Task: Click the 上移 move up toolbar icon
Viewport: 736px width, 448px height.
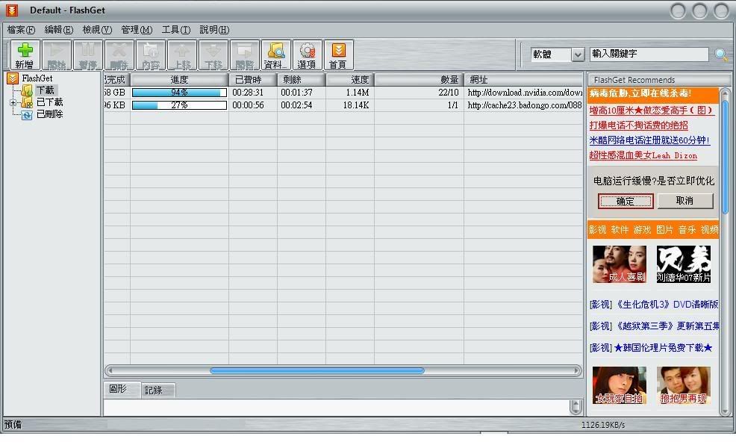Action: [x=182, y=55]
